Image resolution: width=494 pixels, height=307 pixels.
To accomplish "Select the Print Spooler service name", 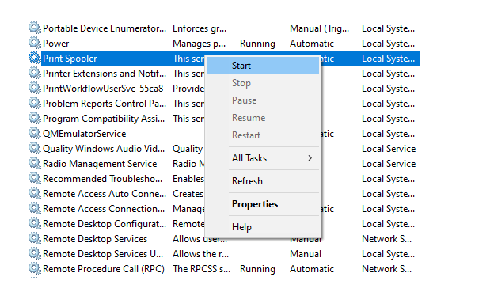I will [70, 59].
